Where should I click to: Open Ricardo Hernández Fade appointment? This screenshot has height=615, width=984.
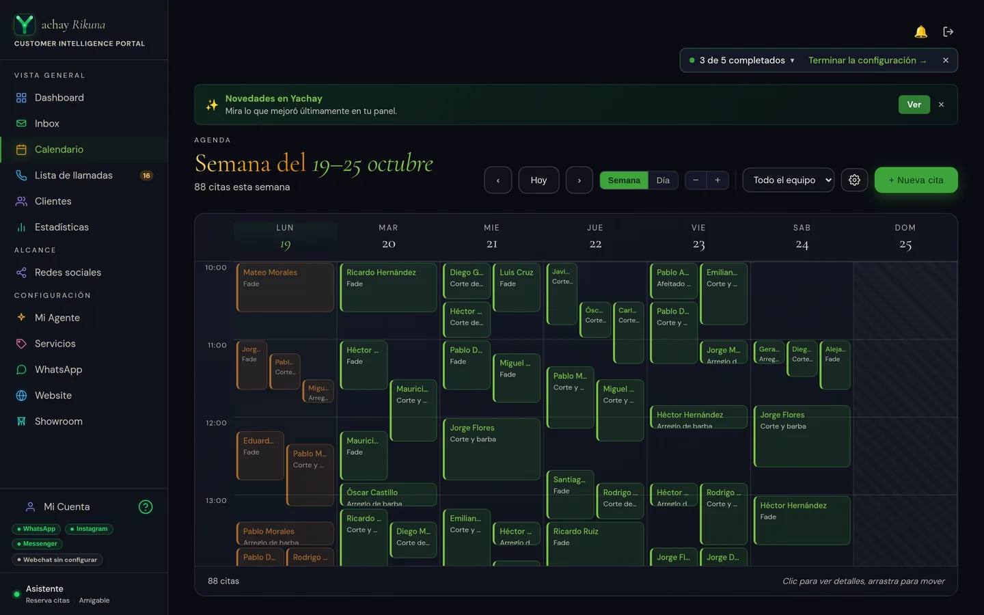click(x=388, y=287)
